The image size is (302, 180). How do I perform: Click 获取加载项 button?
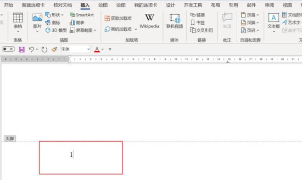pyautogui.click(x=118, y=18)
